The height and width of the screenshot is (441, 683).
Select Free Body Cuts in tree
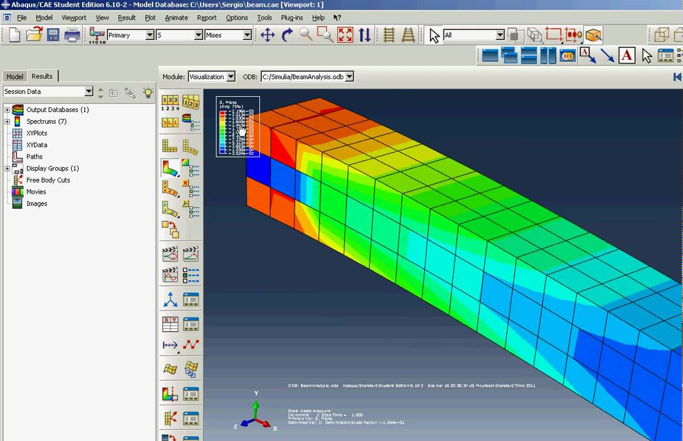[x=48, y=180]
